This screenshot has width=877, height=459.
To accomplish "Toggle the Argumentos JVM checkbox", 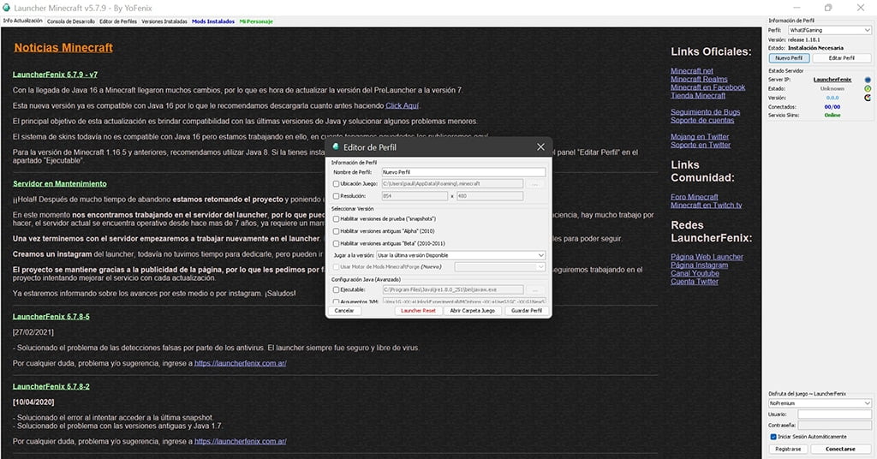I will [x=336, y=302].
